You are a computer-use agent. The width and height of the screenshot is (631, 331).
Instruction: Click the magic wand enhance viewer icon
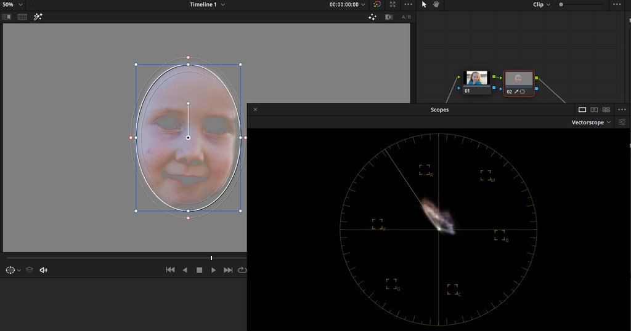click(x=38, y=17)
